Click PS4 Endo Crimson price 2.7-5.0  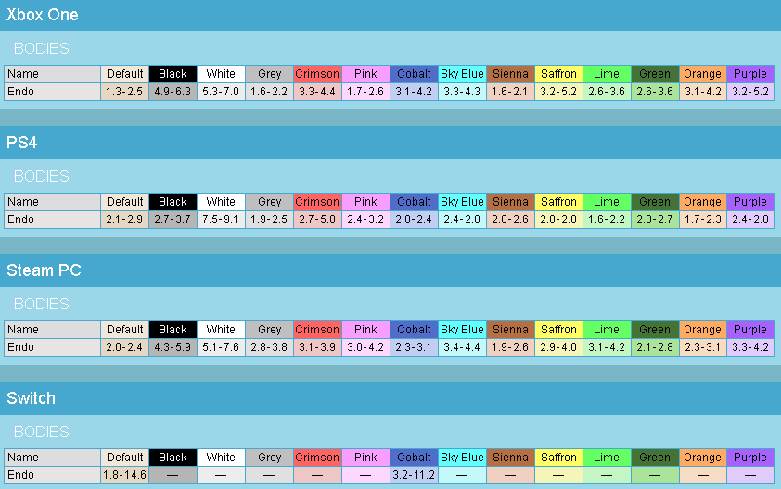(x=317, y=219)
